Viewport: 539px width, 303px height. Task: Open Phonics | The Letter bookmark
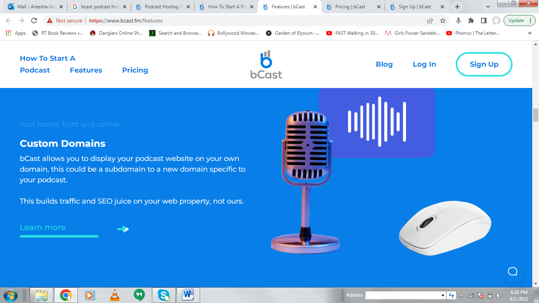pyautogui.click(x=473, y=33)
